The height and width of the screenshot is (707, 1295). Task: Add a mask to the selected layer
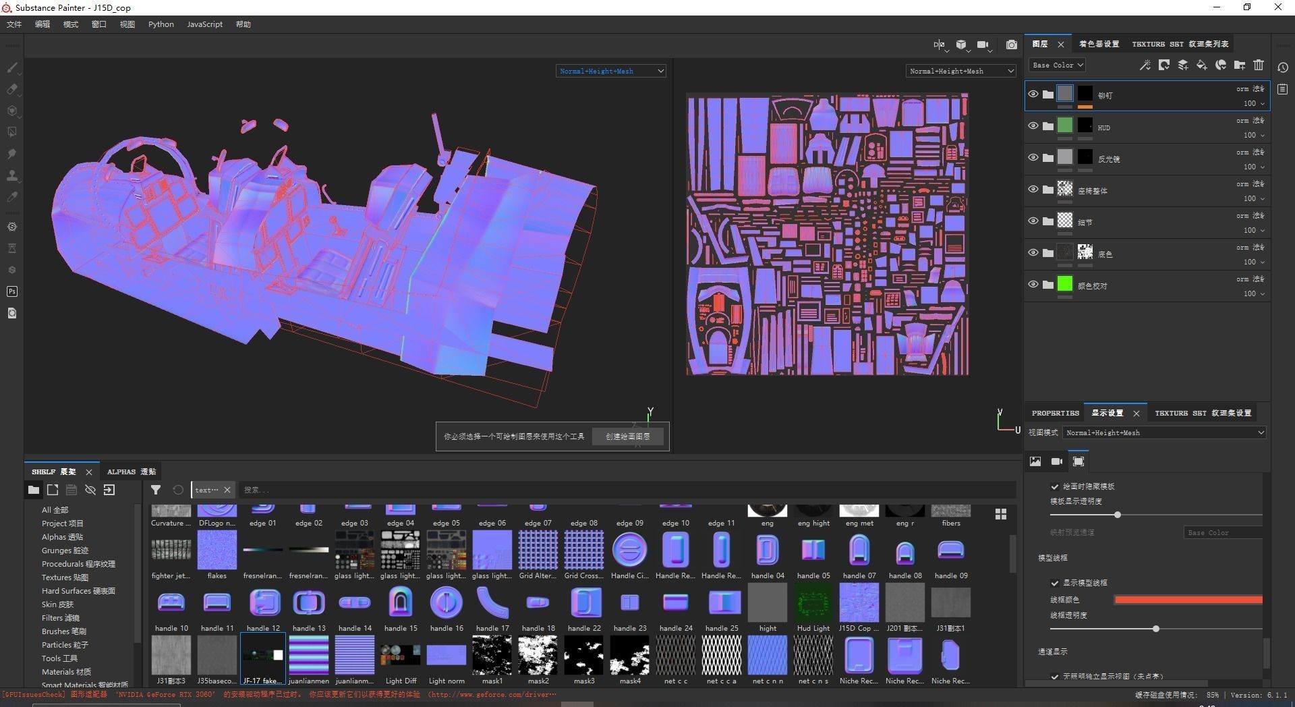tap(1164, 65)
